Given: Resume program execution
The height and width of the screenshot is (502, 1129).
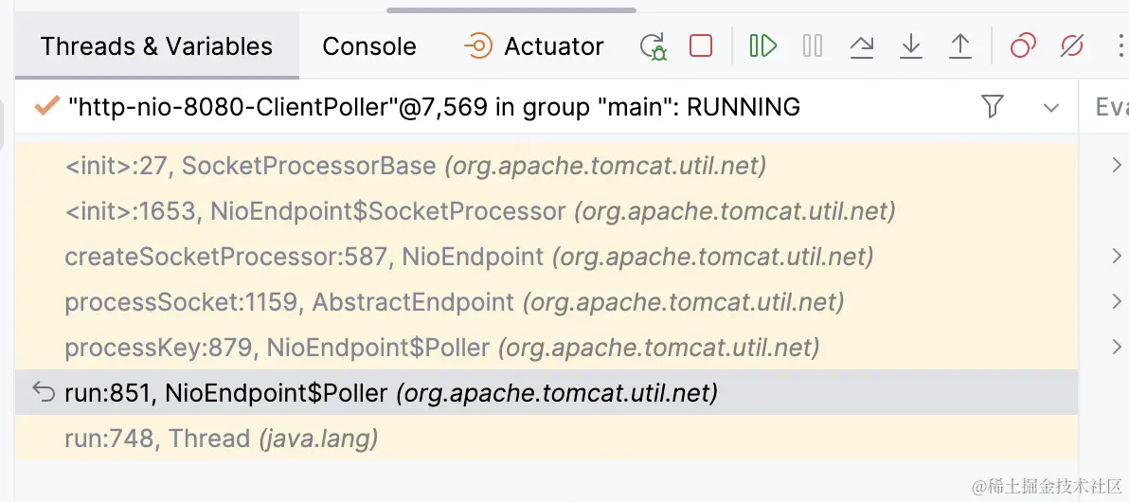Looking at the screenshot, I should (762, 45).
